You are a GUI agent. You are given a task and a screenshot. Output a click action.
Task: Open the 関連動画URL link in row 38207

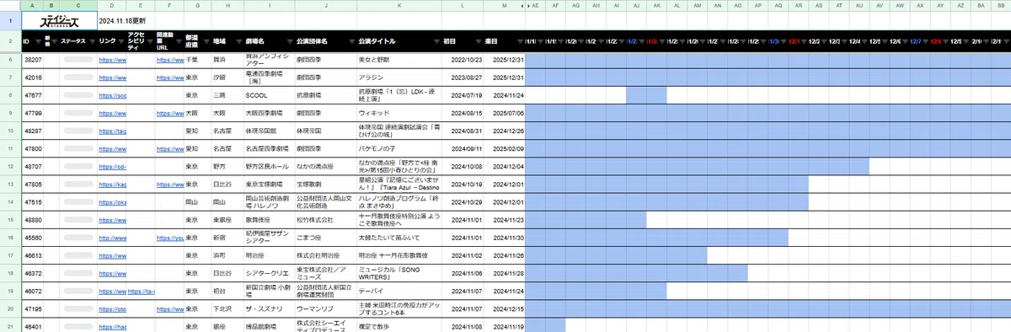click(x=169, y=60)
